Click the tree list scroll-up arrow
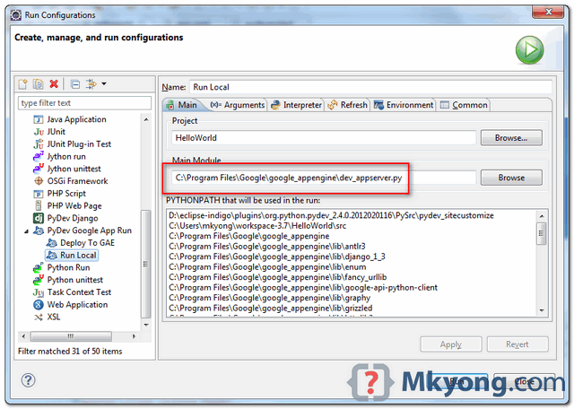This screenshot has height=409, width=574. coord(146,119)
